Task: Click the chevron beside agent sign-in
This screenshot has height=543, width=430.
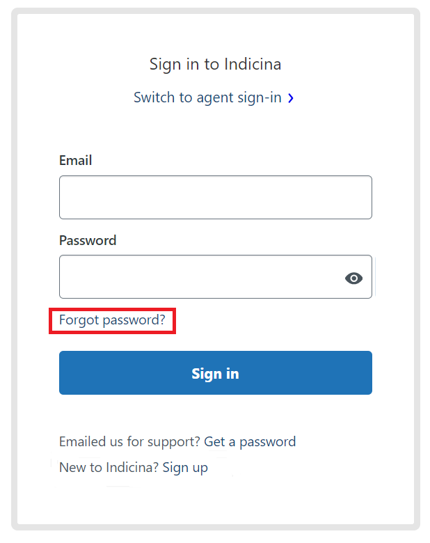Action: pyautogui.click(x=291, y=98)
